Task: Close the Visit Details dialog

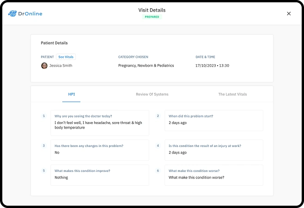Action: [289, 13]
